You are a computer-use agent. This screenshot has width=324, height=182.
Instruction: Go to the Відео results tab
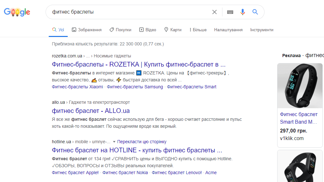pyautogui.click(x=148, y=30)
